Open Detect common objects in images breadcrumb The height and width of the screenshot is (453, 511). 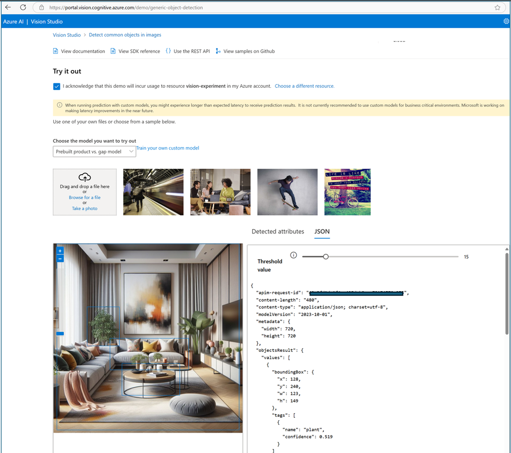(x=125, y=35)
